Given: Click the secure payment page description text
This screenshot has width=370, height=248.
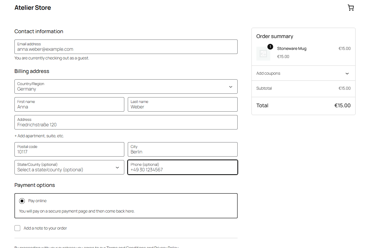Looking at the screenshot, I should pyautogui.click(x=77, y=211).
